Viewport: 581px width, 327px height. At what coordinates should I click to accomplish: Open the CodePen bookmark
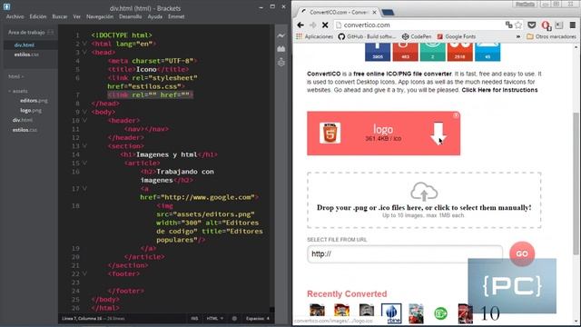coord(417,36)
